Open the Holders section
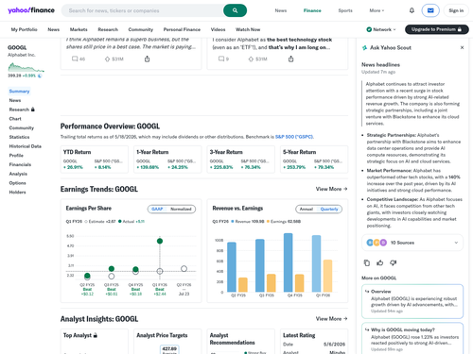Screen dimensions: 473x354 17,192
